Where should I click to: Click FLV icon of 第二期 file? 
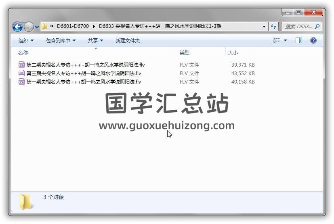[22, 65]
